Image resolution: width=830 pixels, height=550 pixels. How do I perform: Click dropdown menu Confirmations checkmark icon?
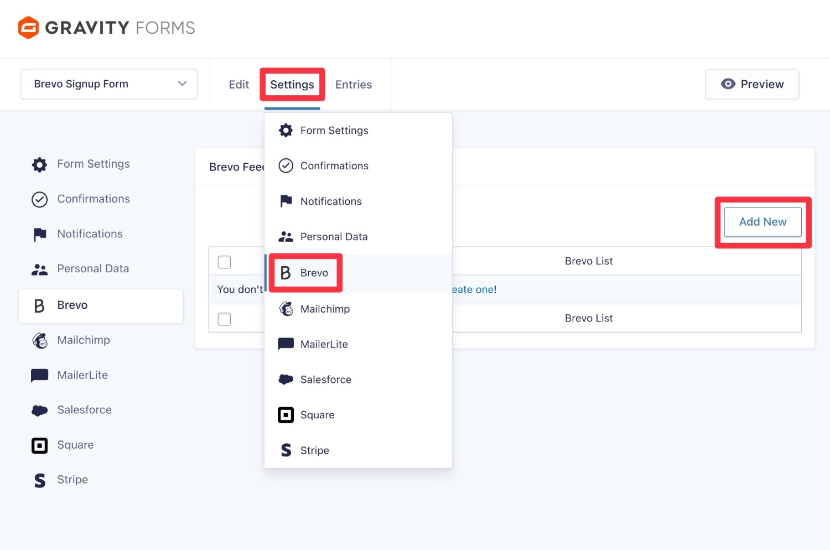point(286,166)
